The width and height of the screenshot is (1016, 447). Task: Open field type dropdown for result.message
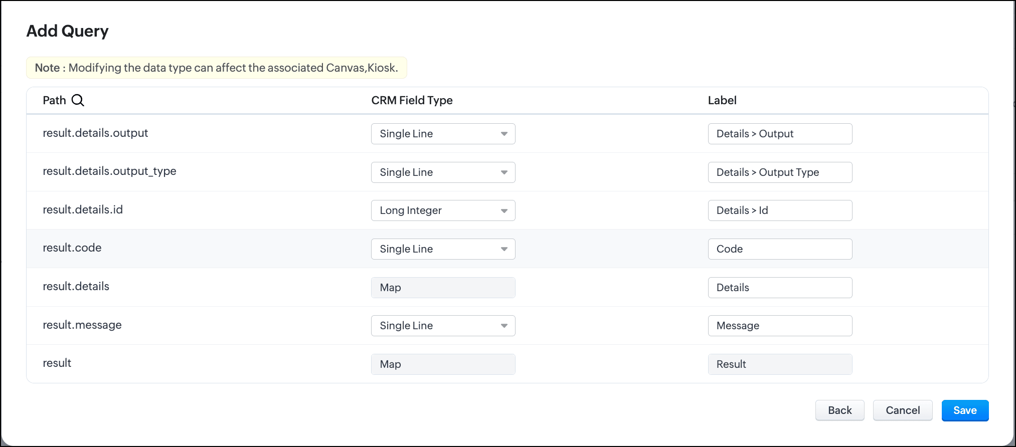443,326
